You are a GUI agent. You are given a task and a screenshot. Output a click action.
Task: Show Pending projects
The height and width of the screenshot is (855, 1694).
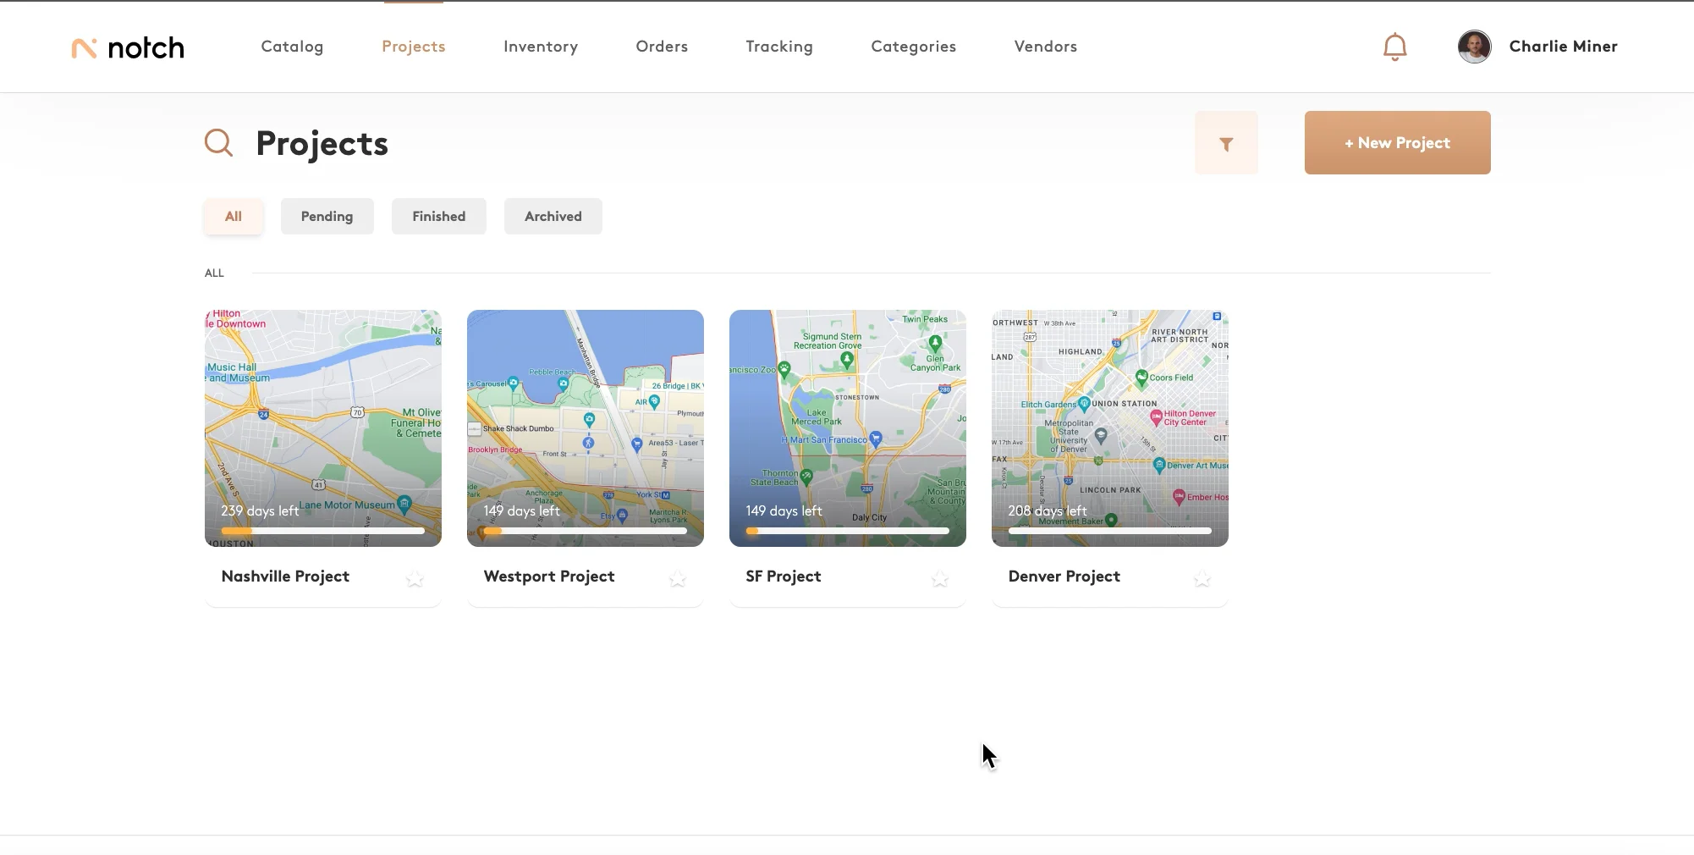(x=327, y=217)
